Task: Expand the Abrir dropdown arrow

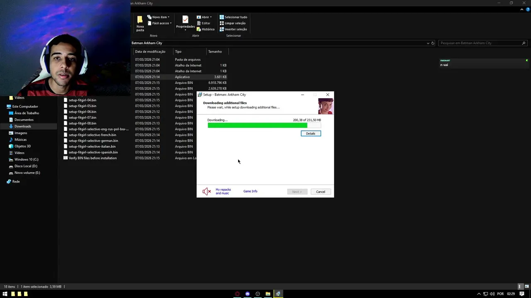Action: 211,17
